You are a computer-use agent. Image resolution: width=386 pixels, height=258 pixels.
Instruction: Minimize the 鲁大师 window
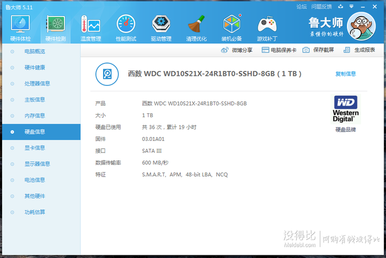click(x=363, y=7)
